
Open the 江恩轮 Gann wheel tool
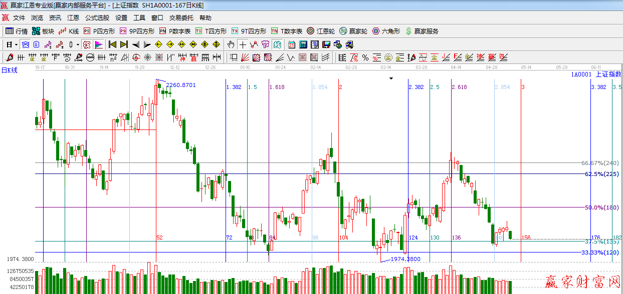point(321,31)
